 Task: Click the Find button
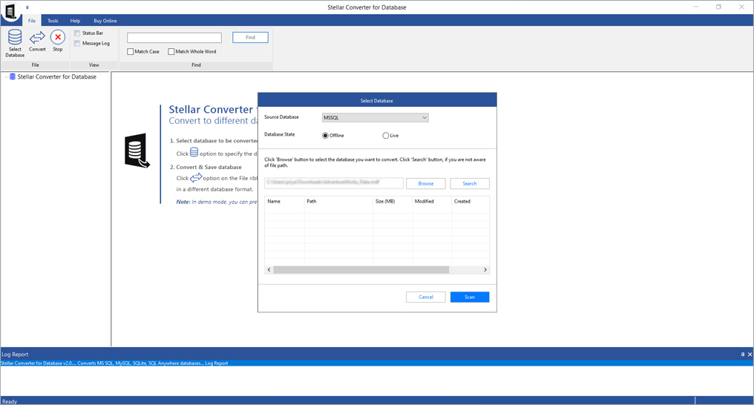pos(251,38)
